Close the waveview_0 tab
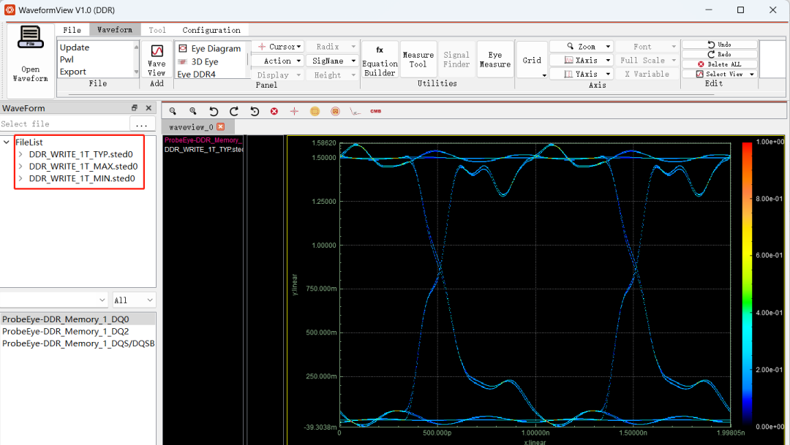The width and height of the screenshot is (790, 445). click(x=221, y=127)
